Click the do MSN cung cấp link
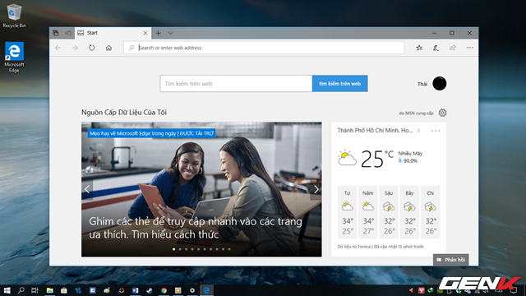This screenshot has width=526, height=296. coord(416,113)
